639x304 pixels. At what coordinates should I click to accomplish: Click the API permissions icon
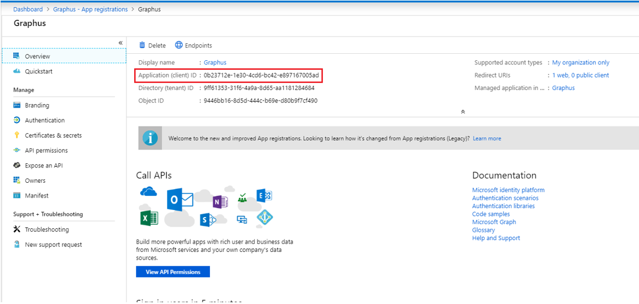pyautogui.click(x=17, y=150)
